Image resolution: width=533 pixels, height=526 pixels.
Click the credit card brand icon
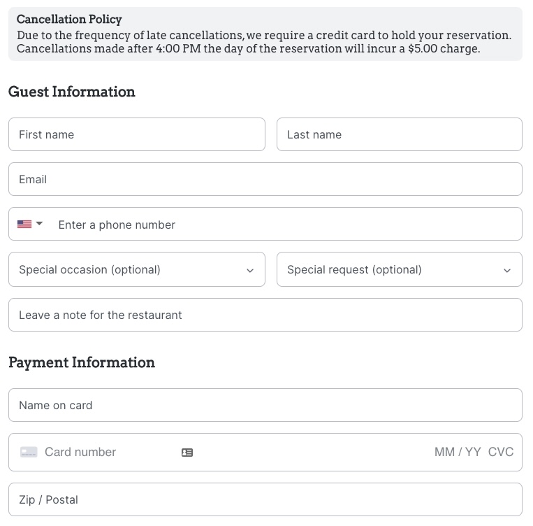click(29, 452)
